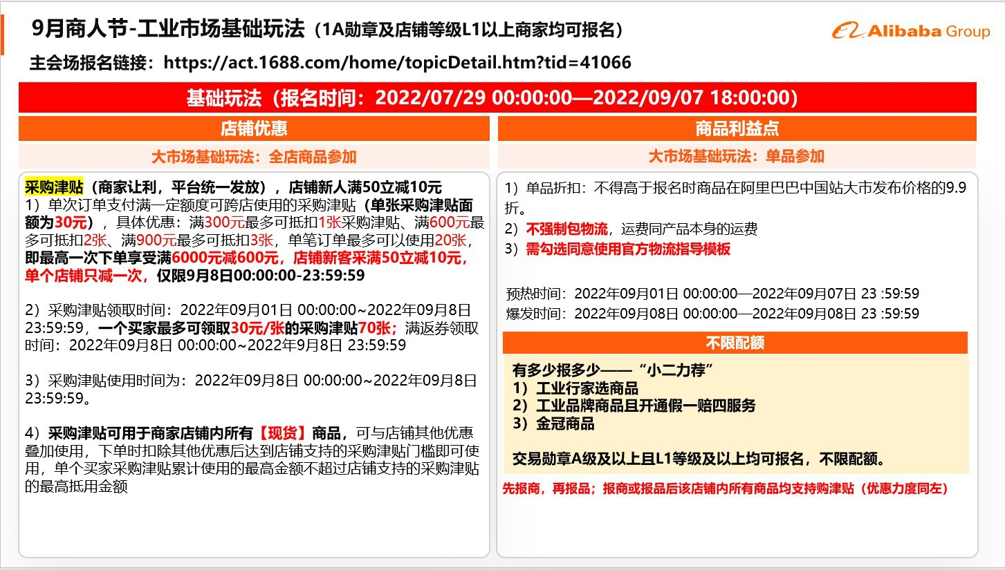This screenshot has height=570, width=1005.
Task: Click the 大市场基础玩法：全店商品参加 subheading
Action: point(254,156)
